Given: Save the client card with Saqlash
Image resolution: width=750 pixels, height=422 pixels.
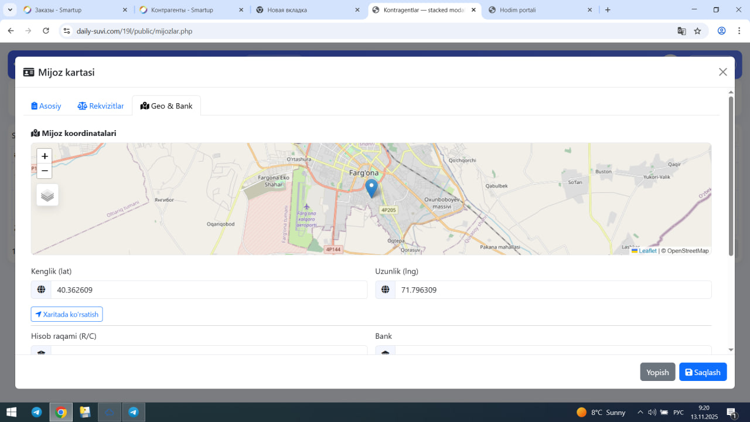Looking at the screenshot, I should [x=703, y=372].
